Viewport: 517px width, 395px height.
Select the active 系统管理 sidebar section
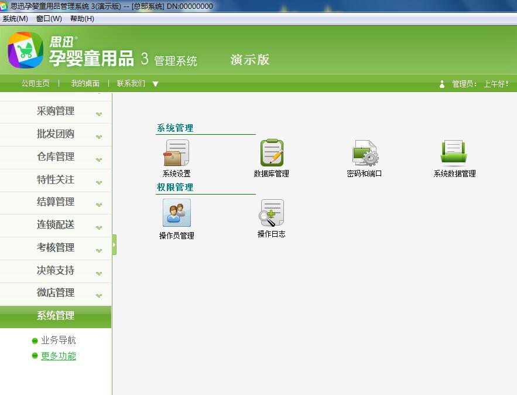[56, 316]
